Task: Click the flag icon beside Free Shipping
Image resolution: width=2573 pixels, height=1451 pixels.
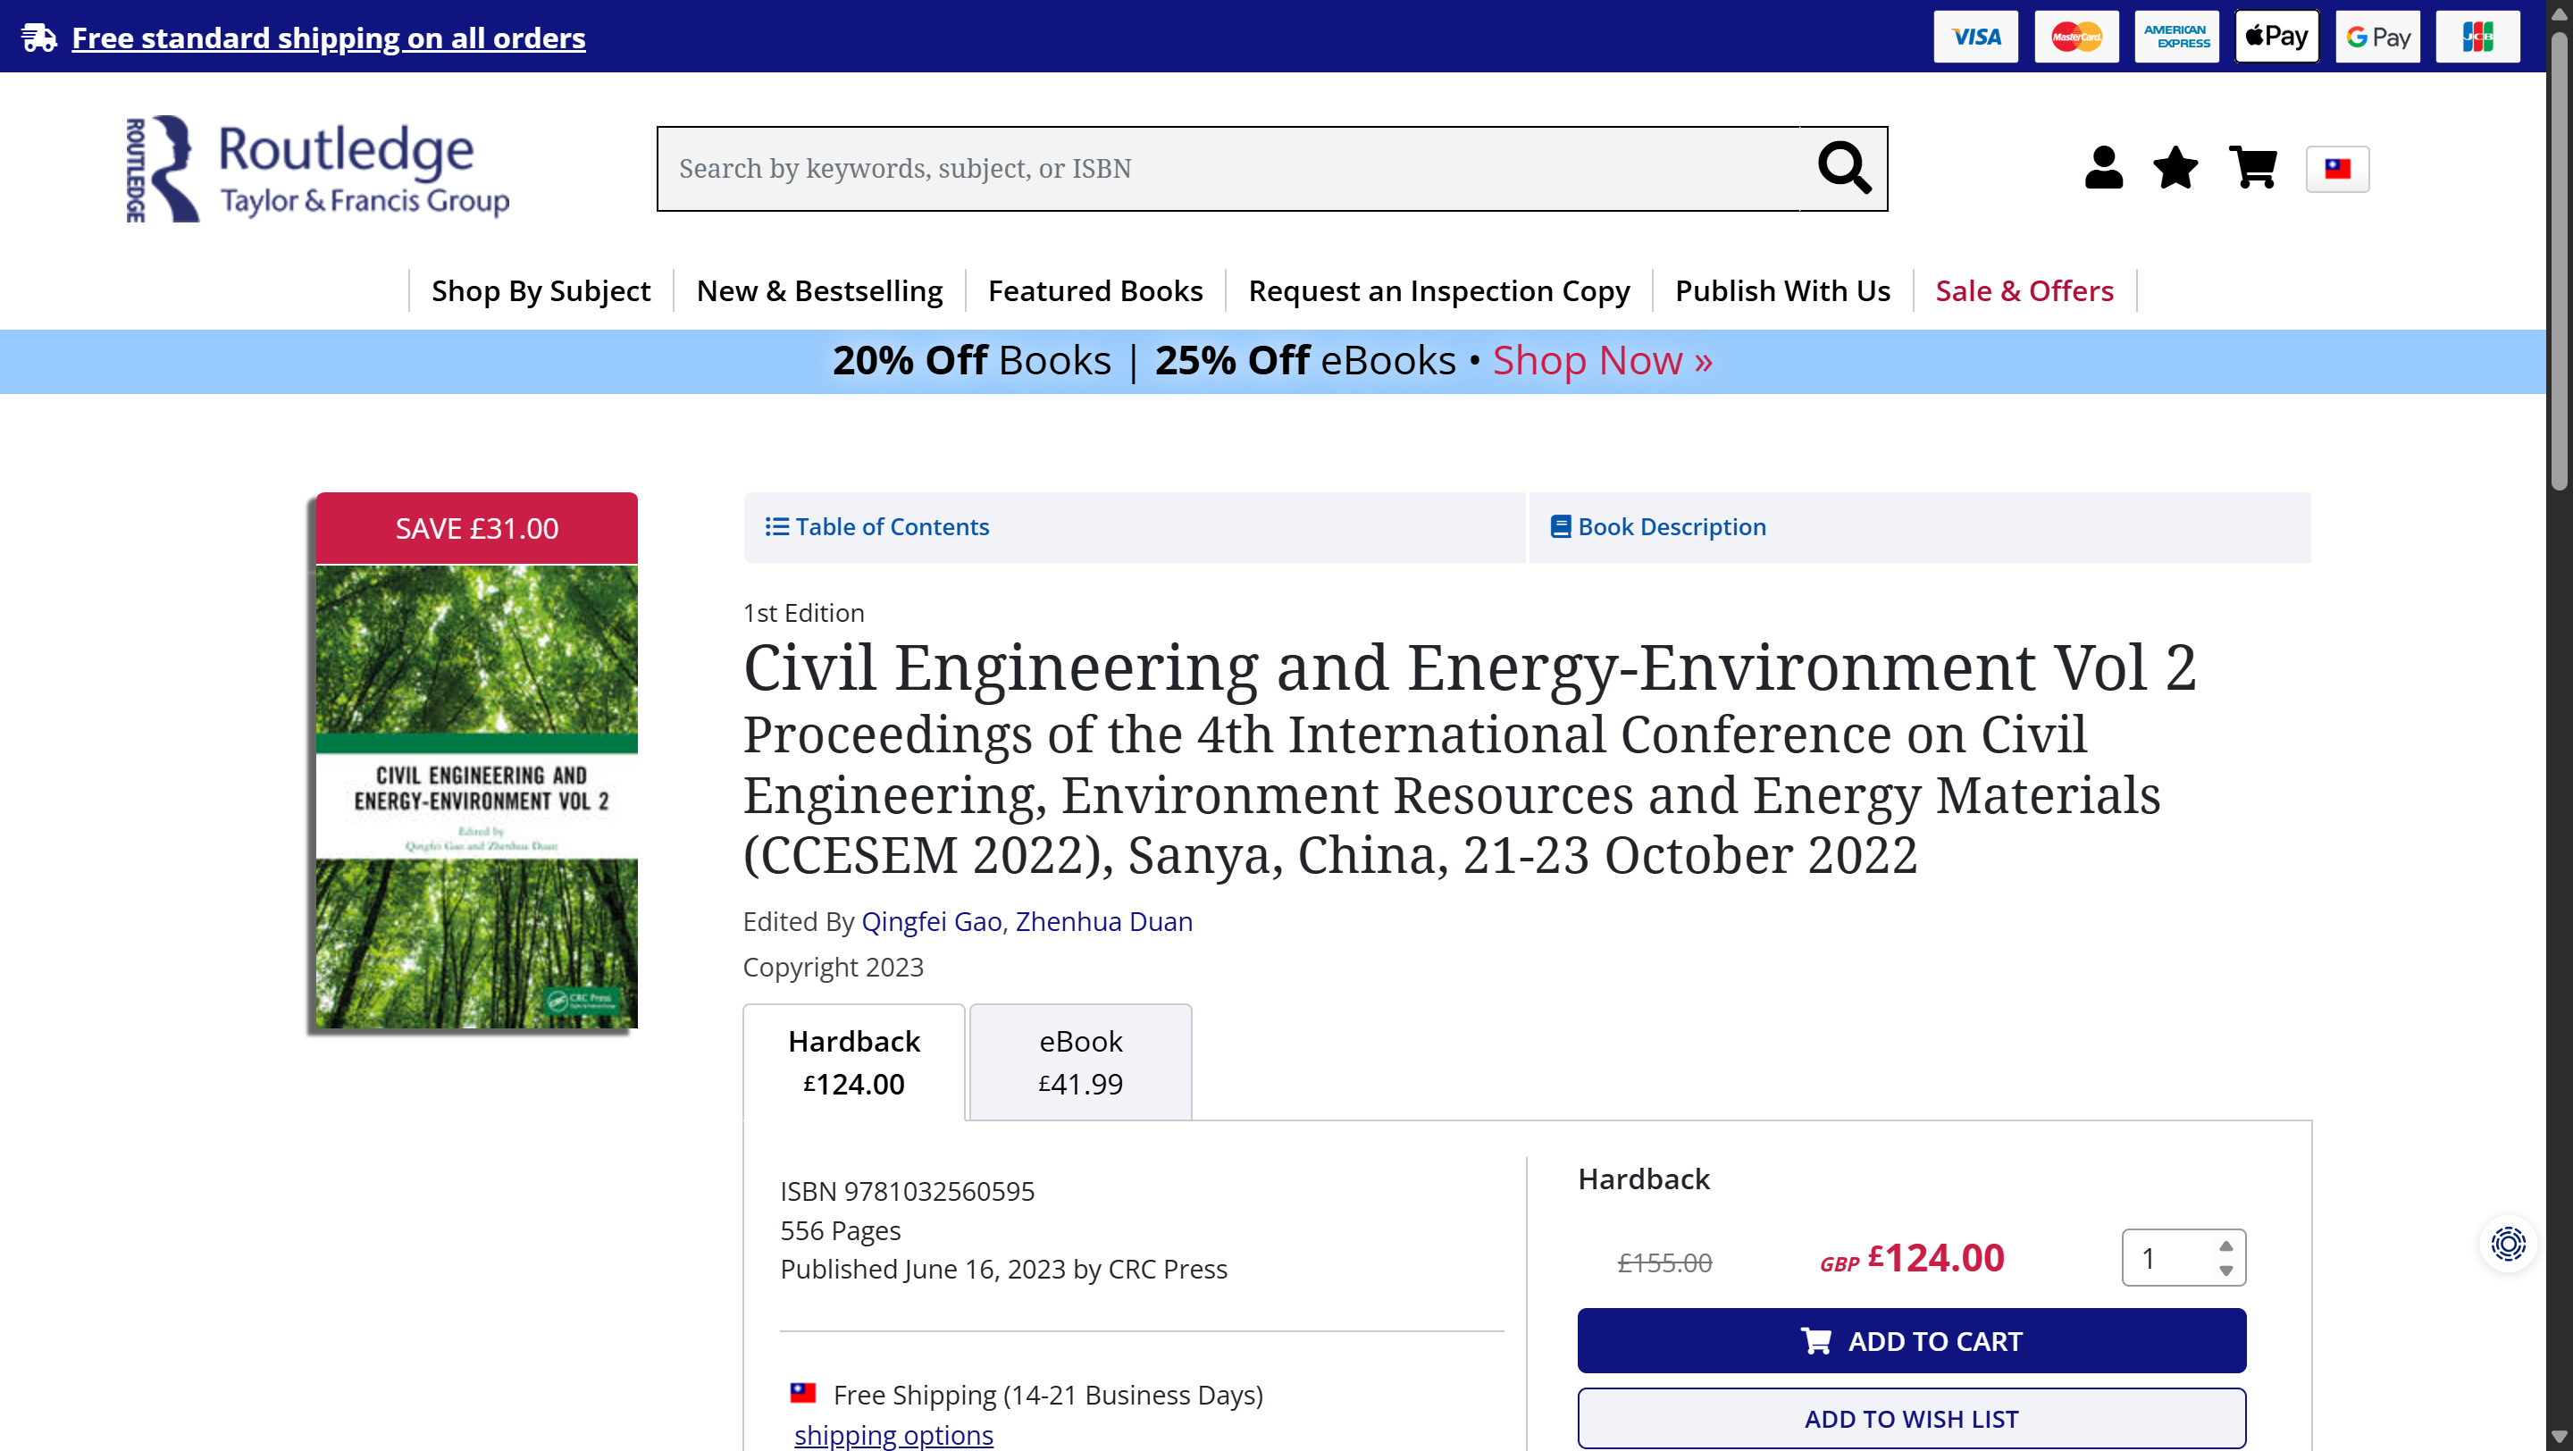Action: pyautogui.click(x=803, y=1392)
